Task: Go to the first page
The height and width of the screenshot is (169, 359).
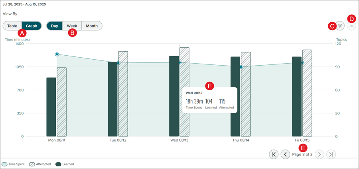Action: point(273,154)
